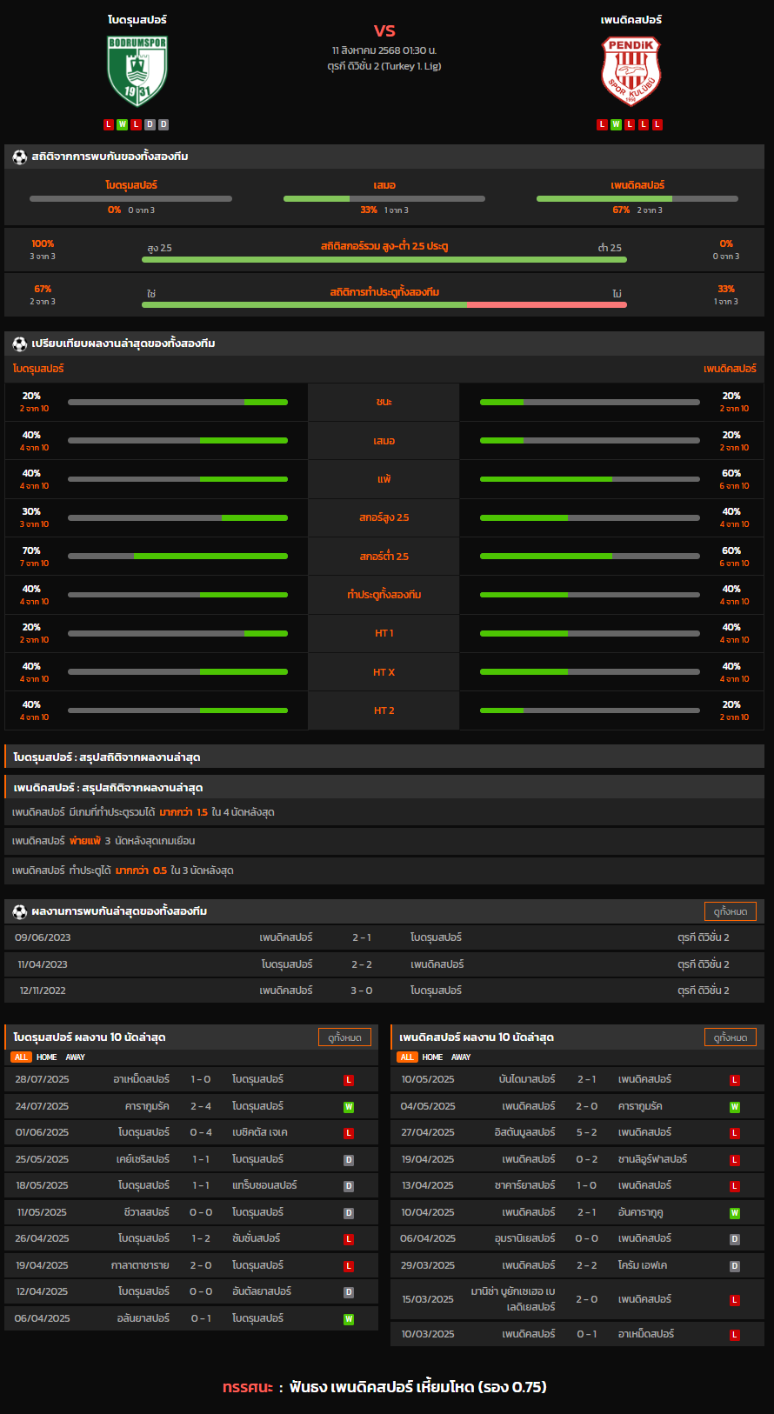Click the W form badge under Bodrumspor crest

(123, 124)
